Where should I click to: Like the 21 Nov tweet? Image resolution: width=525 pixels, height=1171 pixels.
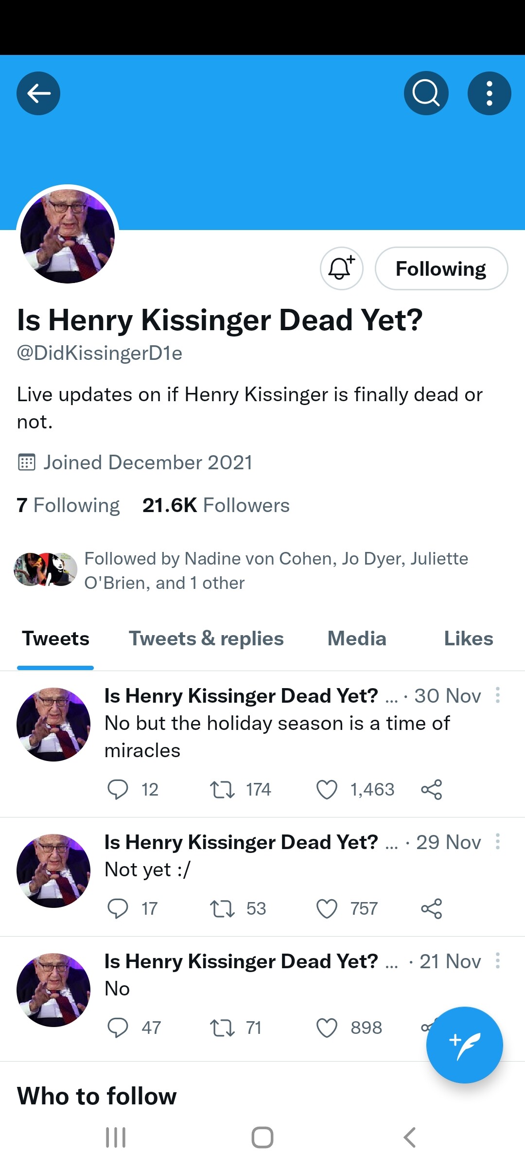(x=327, y=1028)
